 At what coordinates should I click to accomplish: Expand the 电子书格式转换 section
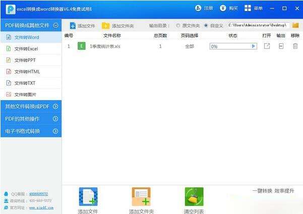point(55,131)
